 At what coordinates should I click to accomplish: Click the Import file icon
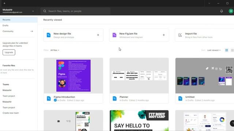(x=180, y=35)
